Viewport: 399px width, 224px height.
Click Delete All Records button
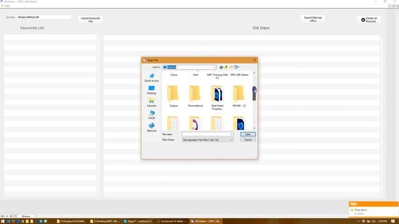pyautogui.click(x=369, y=20)
